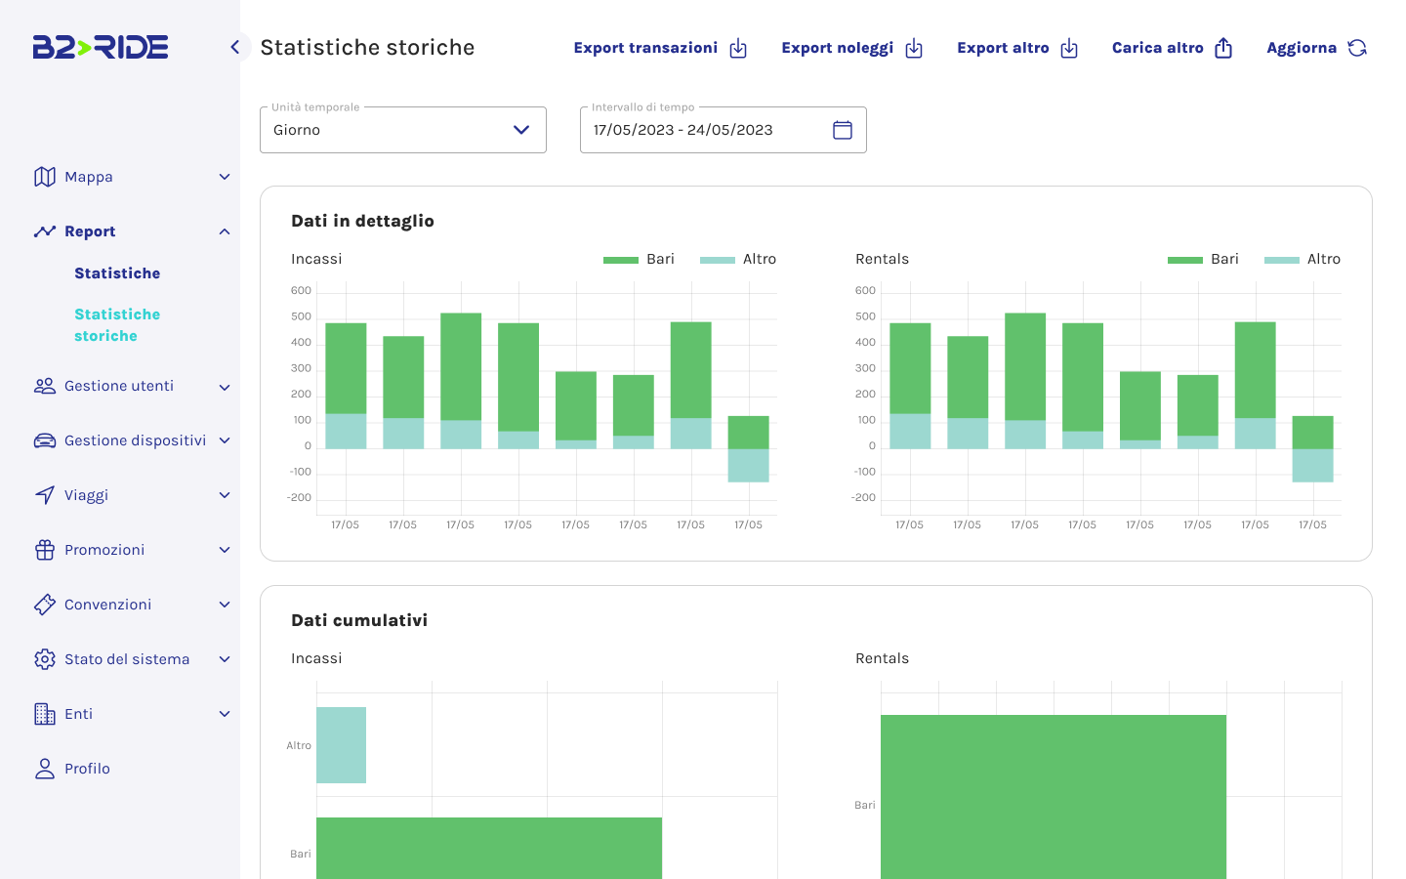This screenshot has height=879, width=1406.
Task: Click the Enti building icon
Action: 45,714
